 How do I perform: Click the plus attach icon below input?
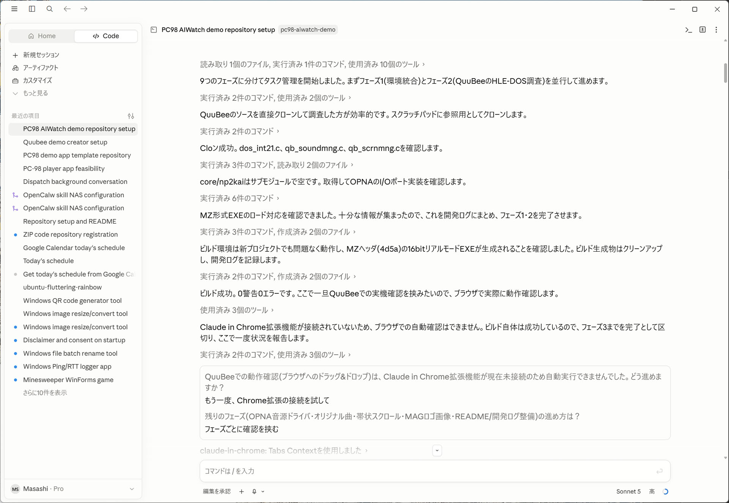(x=241, y=491)
